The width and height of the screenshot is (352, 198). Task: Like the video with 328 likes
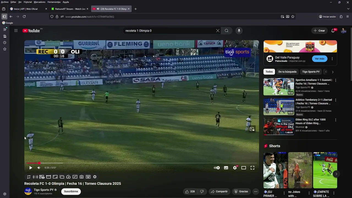190,191
